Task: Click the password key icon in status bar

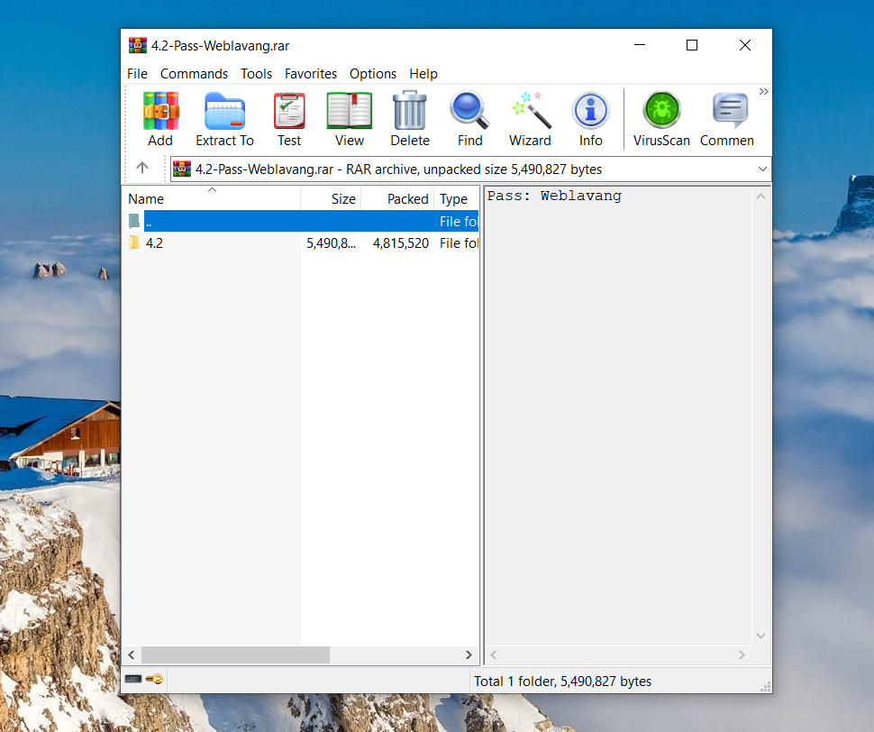Action: (x=154, y=680)
